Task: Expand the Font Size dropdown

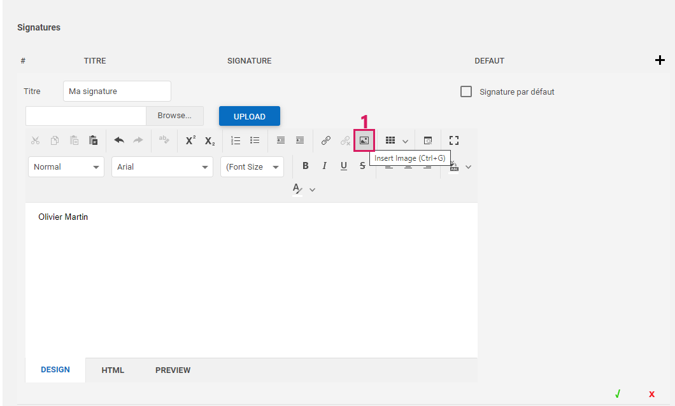Action: point(252,166)
